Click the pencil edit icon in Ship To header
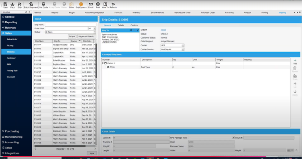The image size is (302, 159). pyautogui.click(x=138, y=31)
